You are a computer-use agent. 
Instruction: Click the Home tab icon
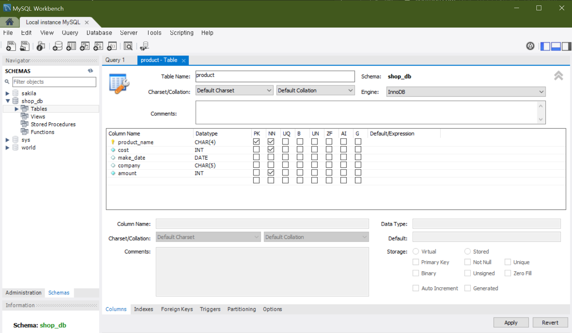[x=9, y=22]
